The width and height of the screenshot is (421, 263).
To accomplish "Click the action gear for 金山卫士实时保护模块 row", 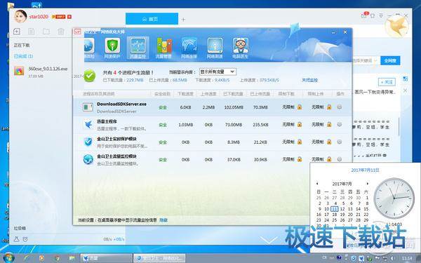I will click(340, 142).
